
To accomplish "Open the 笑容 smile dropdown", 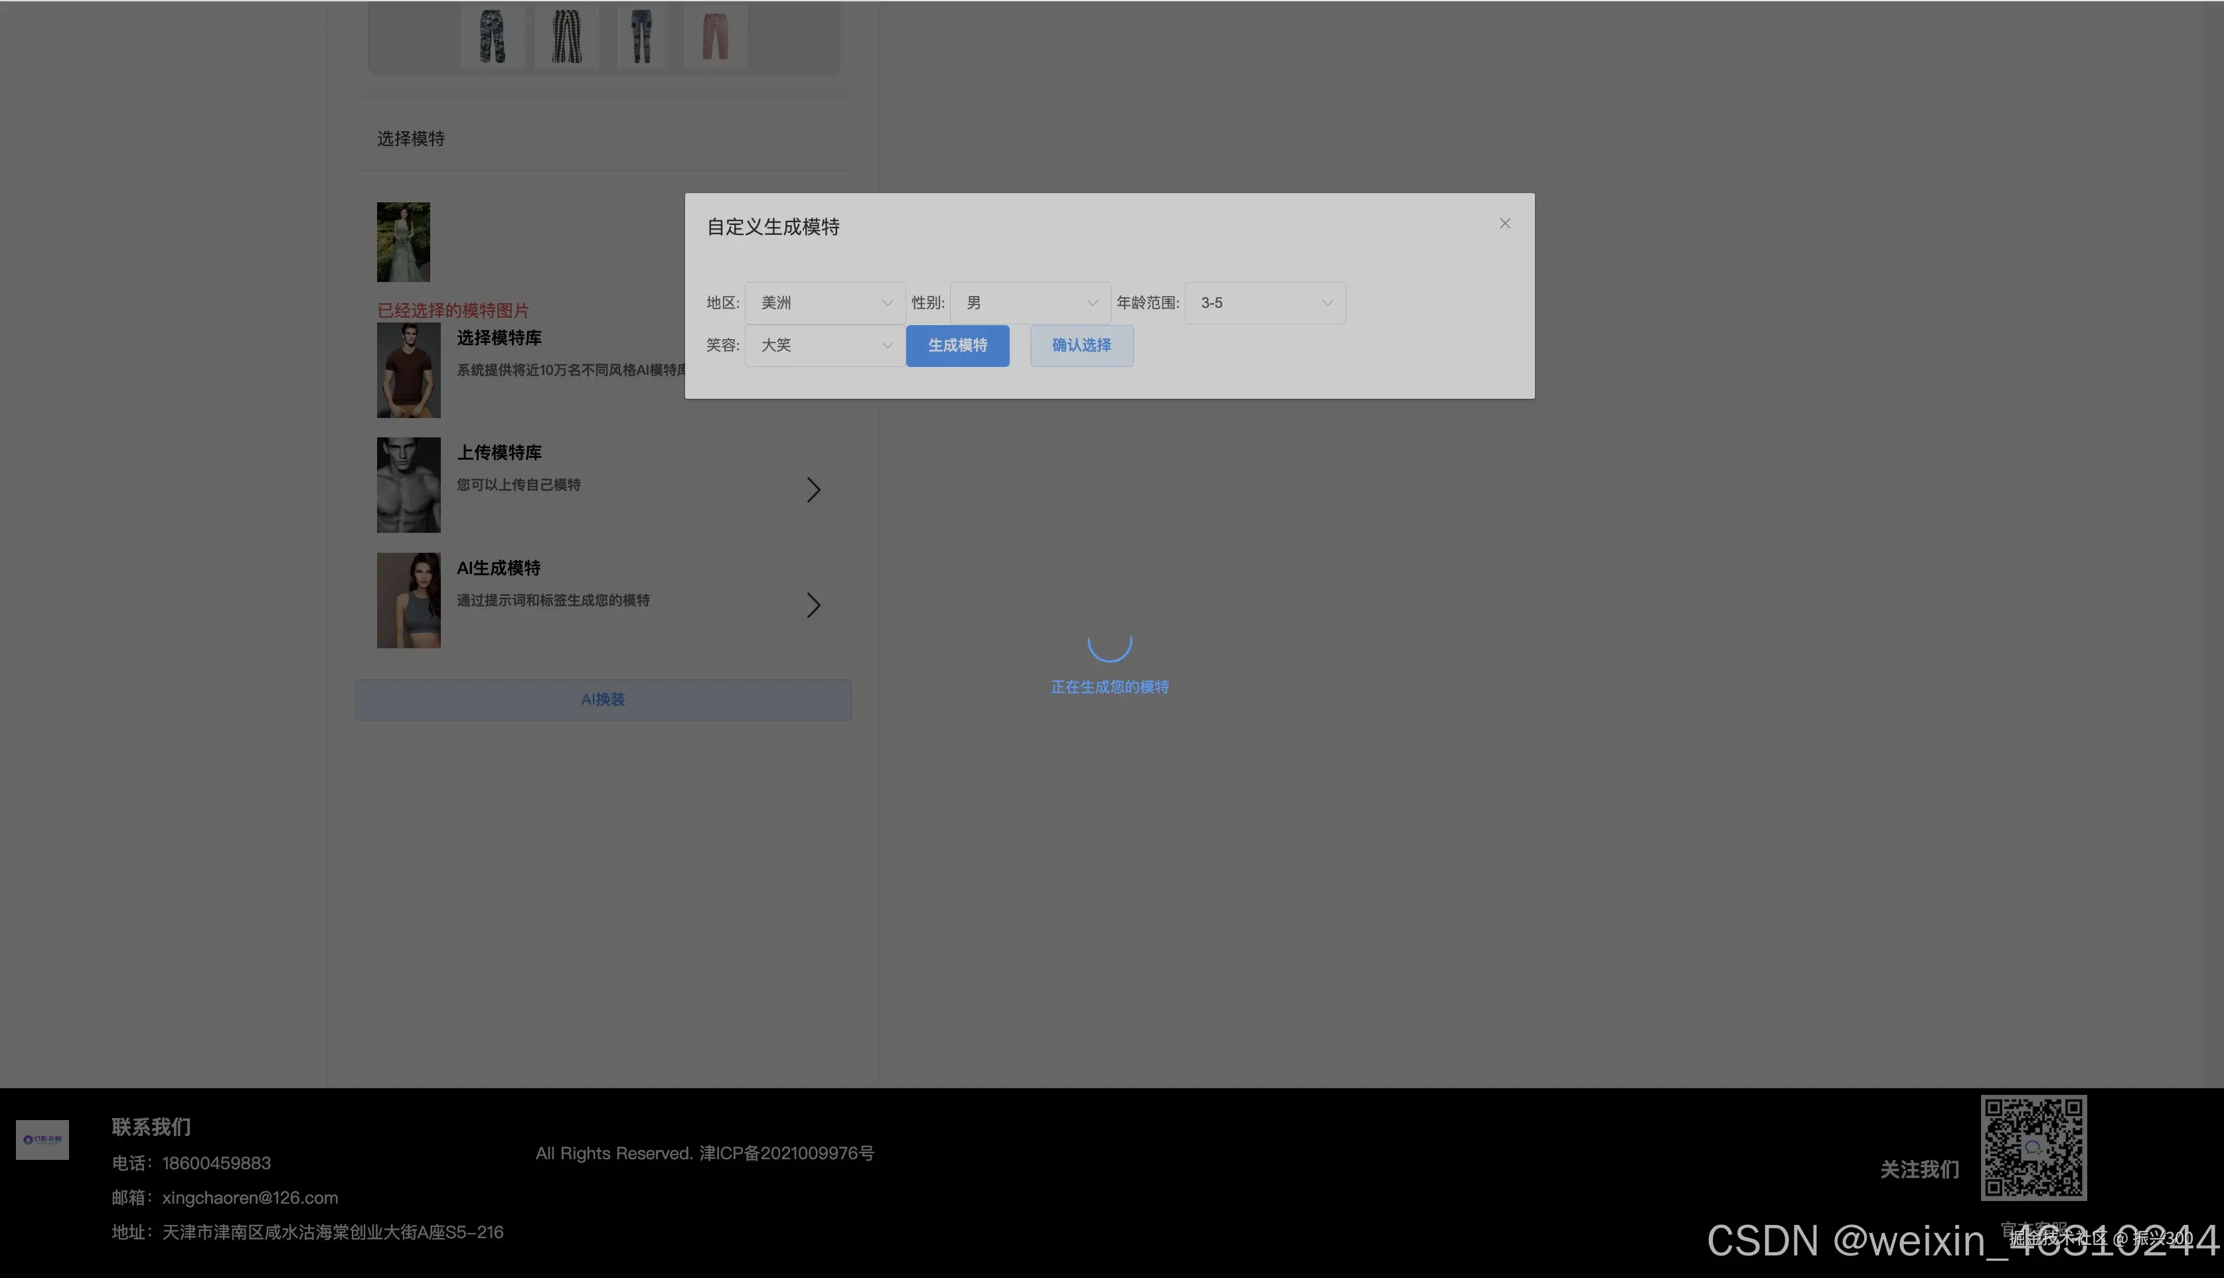I will coord(824,346).
